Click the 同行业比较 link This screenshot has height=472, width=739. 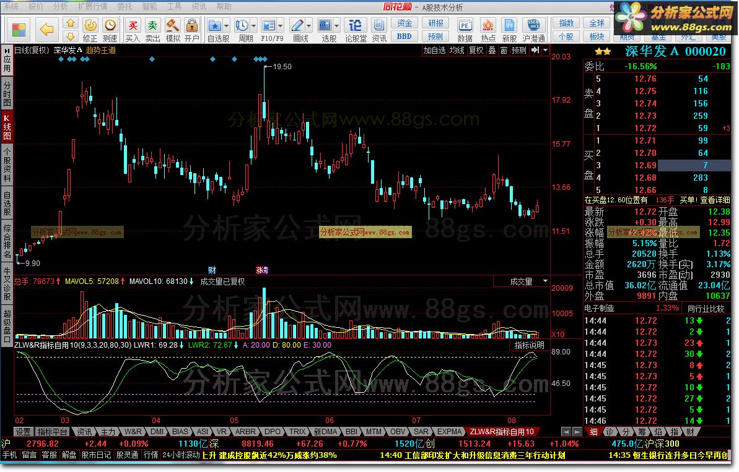706,309
